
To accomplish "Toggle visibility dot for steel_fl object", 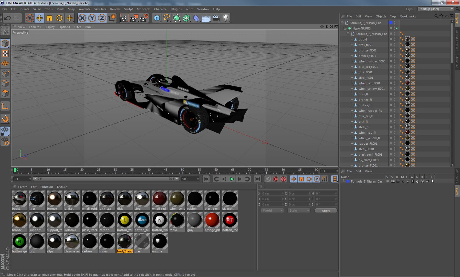I will 391,127.
